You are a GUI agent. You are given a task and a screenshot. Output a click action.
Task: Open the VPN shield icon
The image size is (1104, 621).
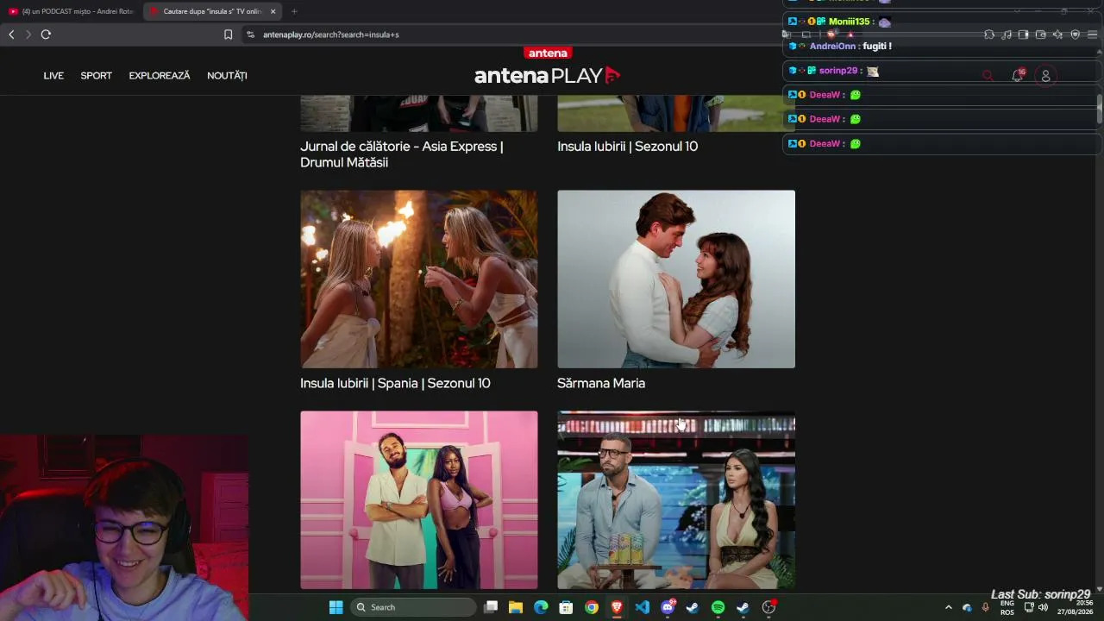(1076, 34)
